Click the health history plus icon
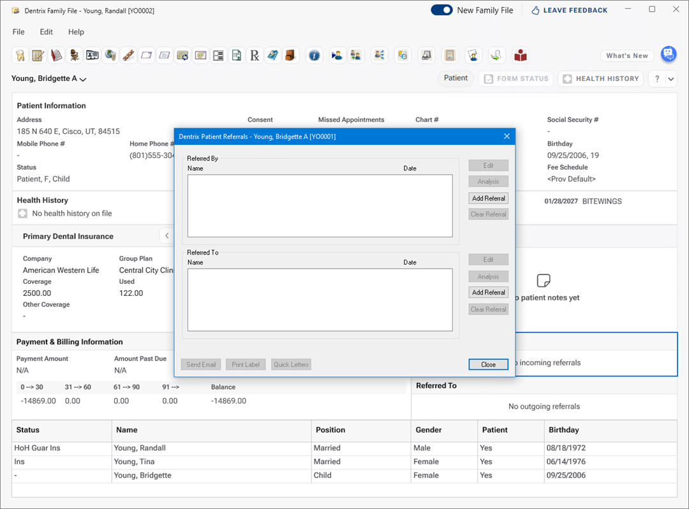Viewport: 689px width, 509px height. (22, 214)
